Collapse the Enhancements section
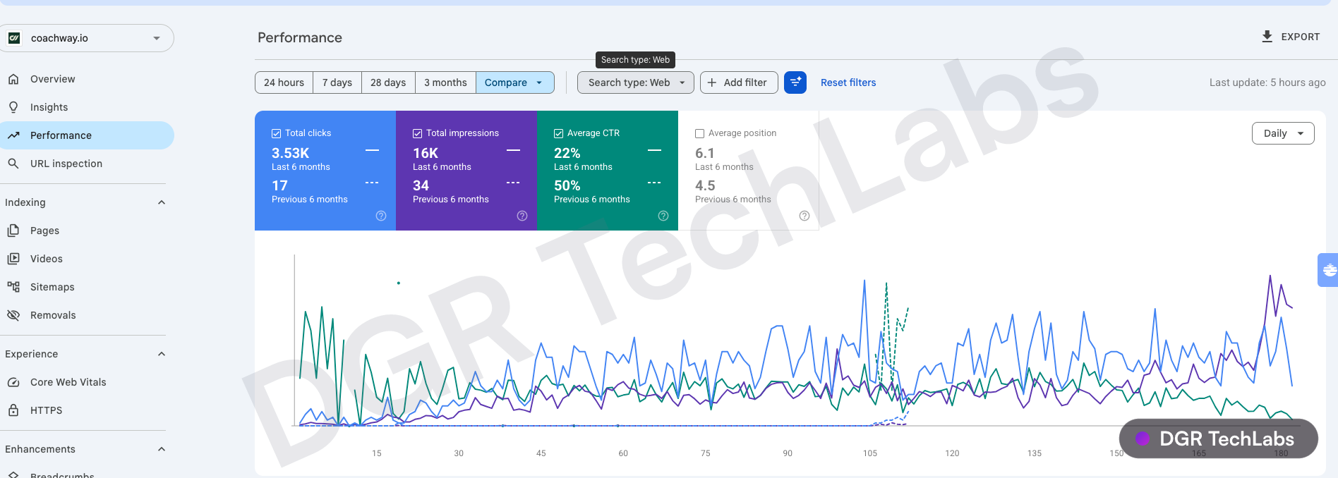 (161, 449)
